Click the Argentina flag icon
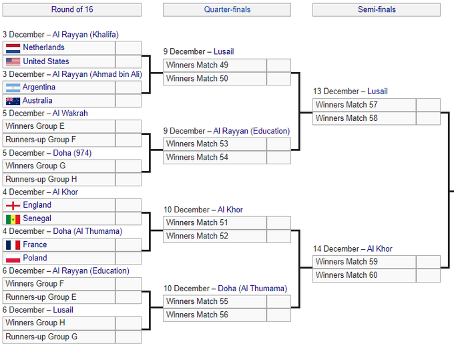Screen dimensions: 454x348 [13, 88]
